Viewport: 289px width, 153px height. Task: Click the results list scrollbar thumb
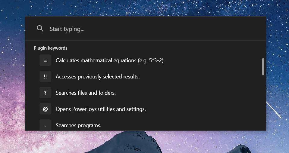[263, 66]
